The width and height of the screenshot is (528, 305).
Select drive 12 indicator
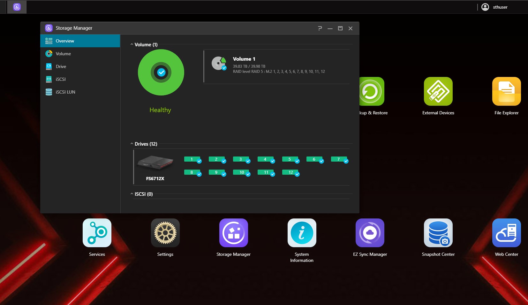tap(290, 172)
